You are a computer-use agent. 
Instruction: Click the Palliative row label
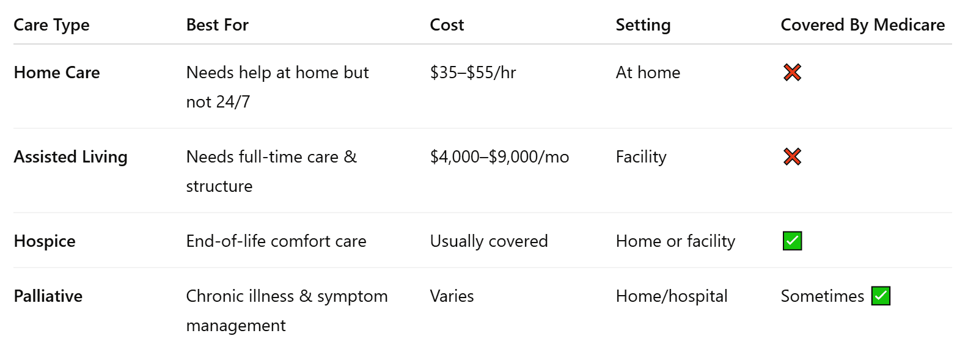point(48,296)
